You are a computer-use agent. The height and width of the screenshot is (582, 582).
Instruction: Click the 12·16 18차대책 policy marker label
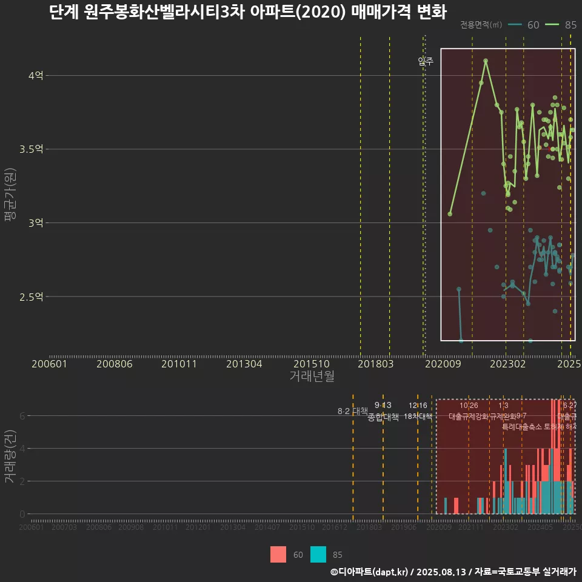(418, 411)
